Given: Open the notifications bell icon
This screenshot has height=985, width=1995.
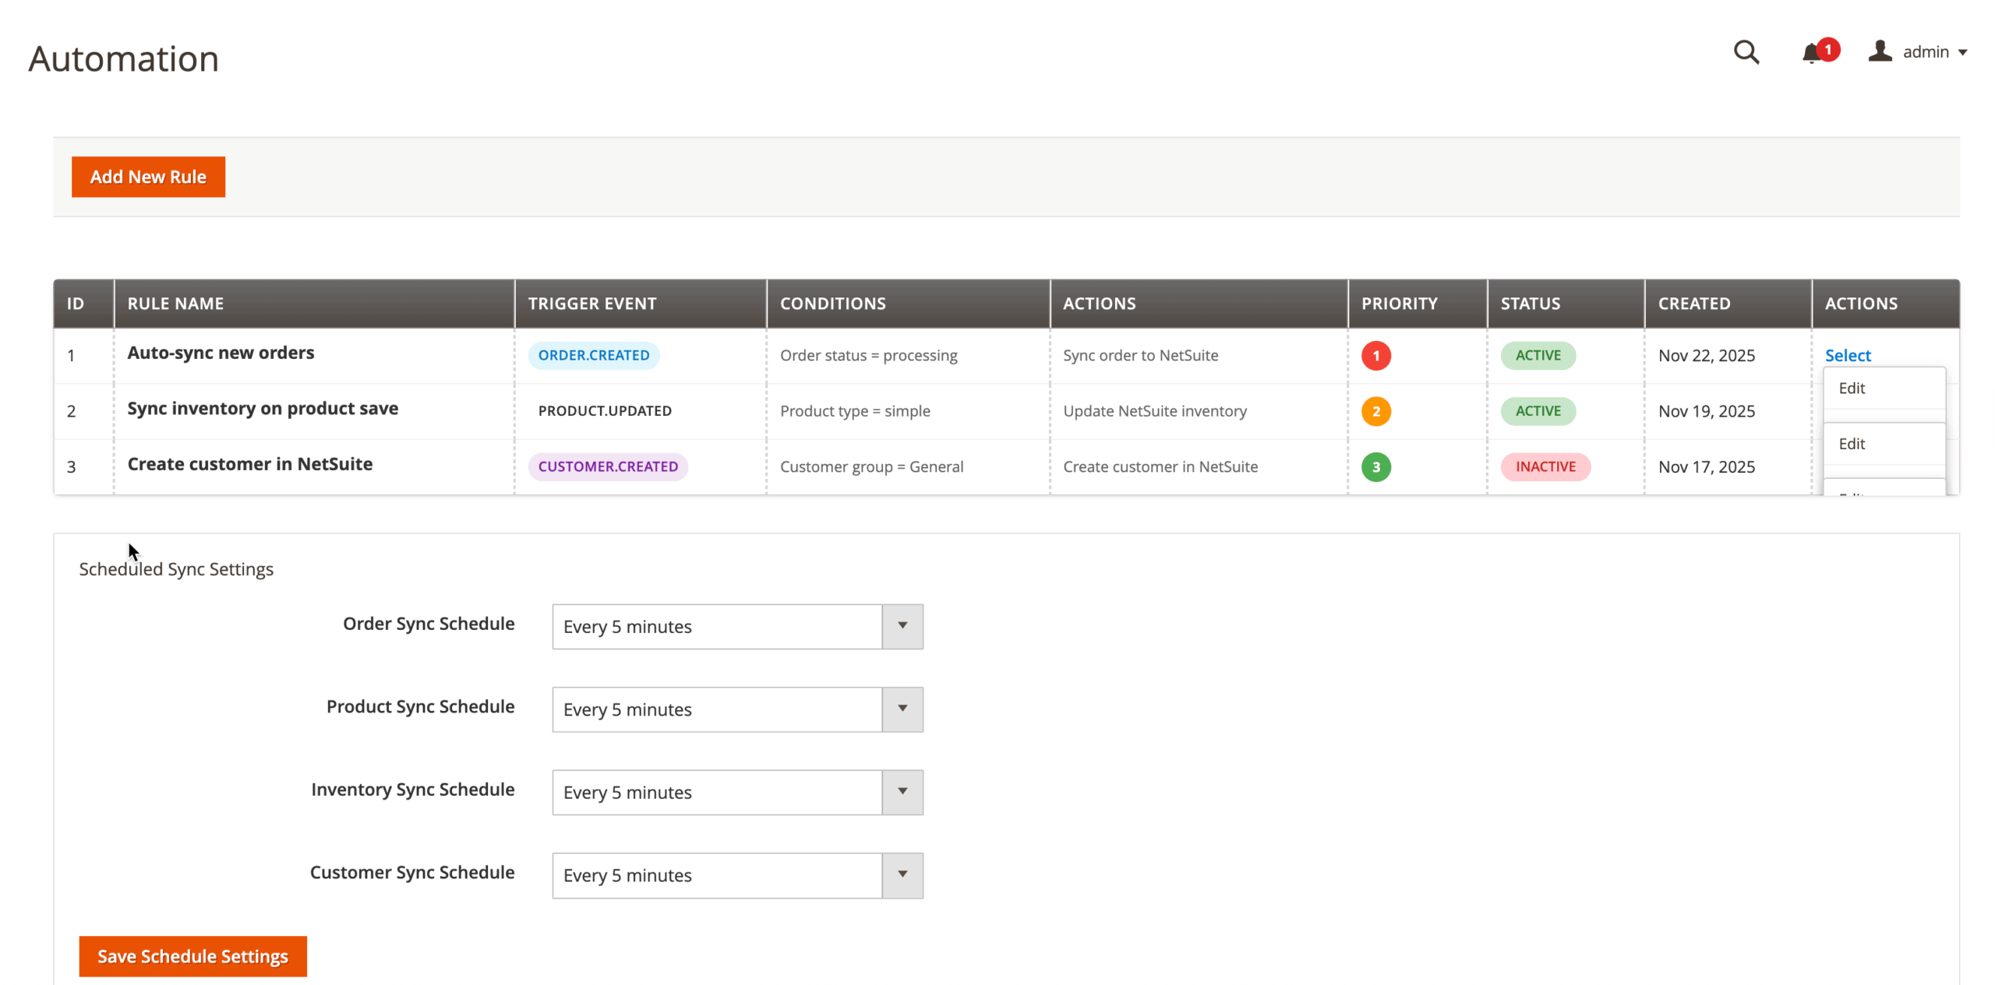Looking at the screenshot, I should click(1810, 53).
